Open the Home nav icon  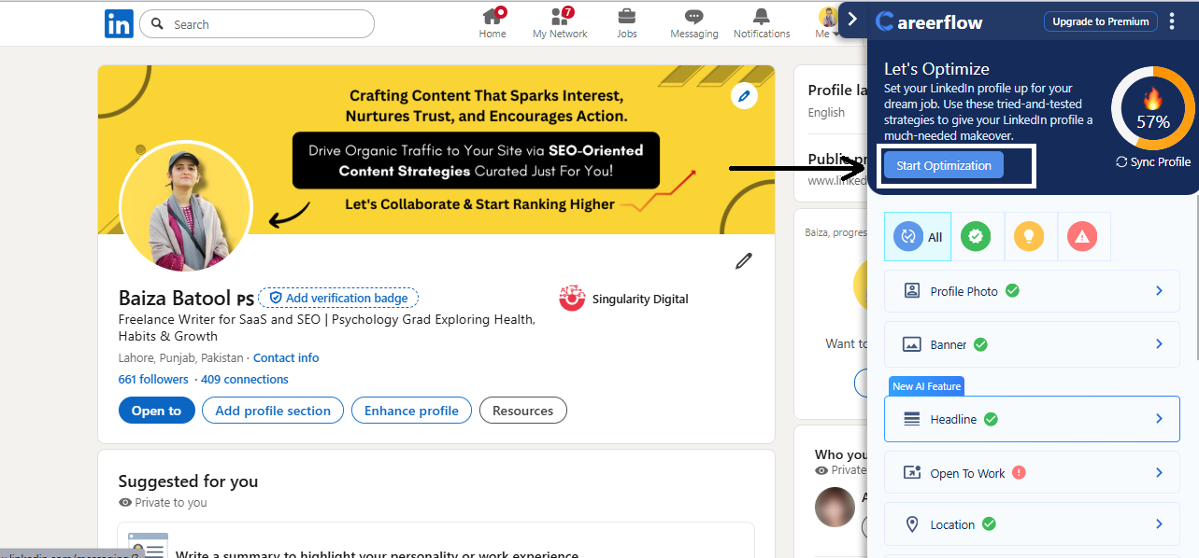pyautogui.click(x=492, y=23)
